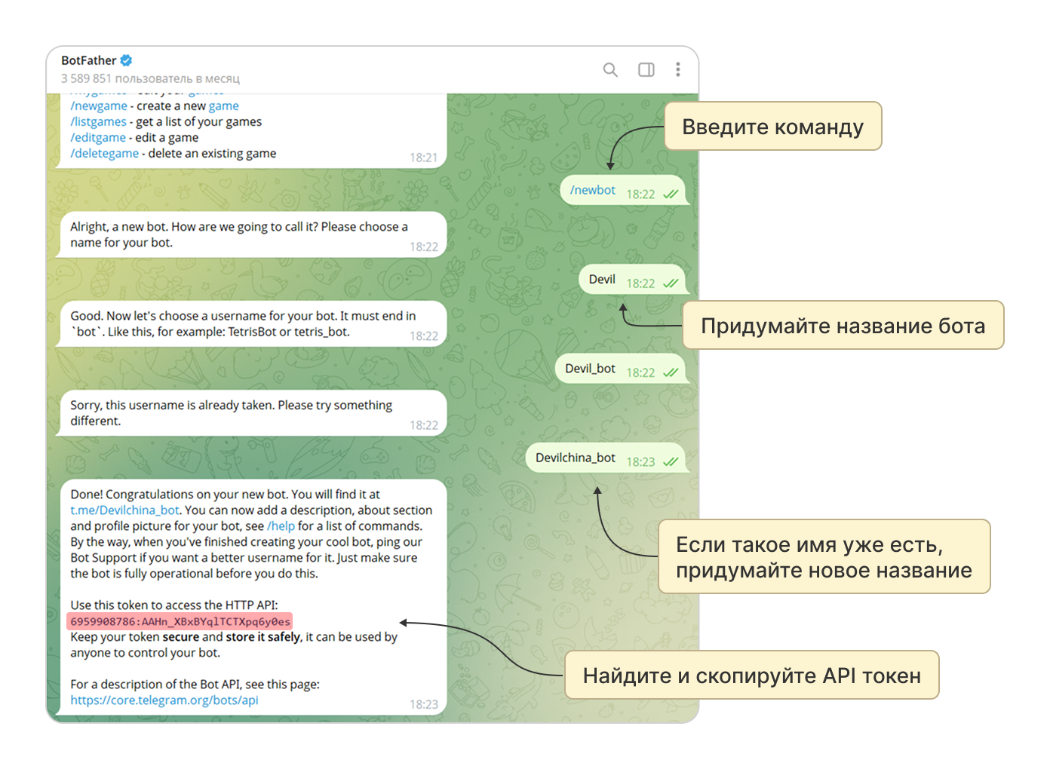
Task: Open the BotFather chat title
Action: [x=89, y=60]
